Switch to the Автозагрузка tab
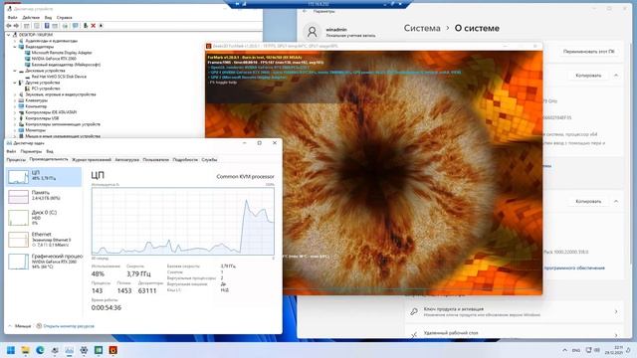Screen dimensions: 637x358 click(126, 160)
